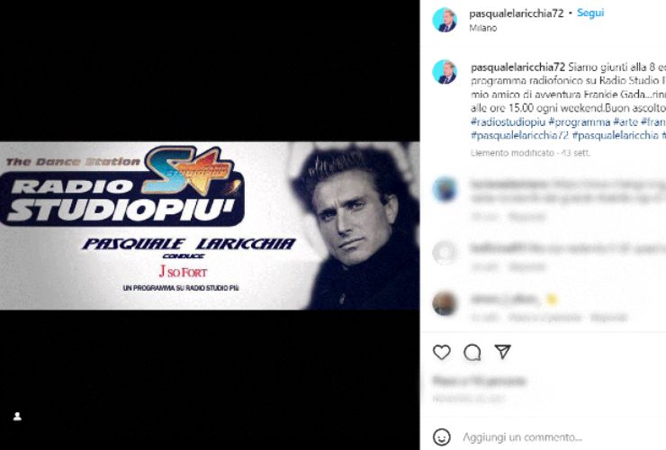Click caption username pasqualelaricchia72

pyautogui.click(x=517, y=67)
